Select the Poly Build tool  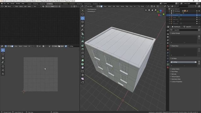[x=83, y=60]
